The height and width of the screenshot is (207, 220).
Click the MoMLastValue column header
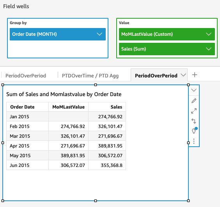click(69, 107)
